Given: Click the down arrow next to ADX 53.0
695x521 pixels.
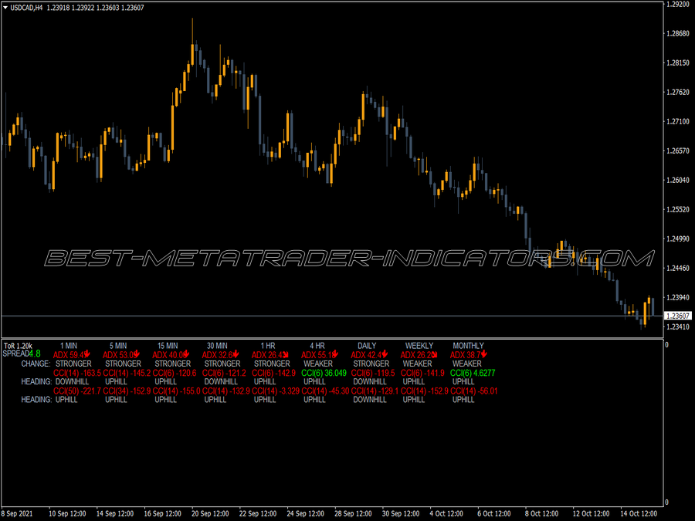Looking at the screenshot, I should (137, 354).
